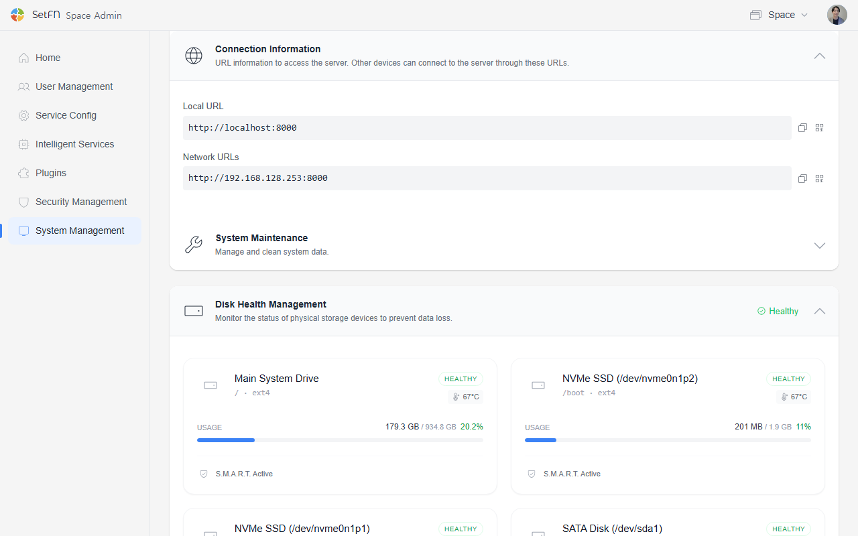Click the Space window-stack icon
This screenshot has height=536, width=858.
click(x=755, y=15)
